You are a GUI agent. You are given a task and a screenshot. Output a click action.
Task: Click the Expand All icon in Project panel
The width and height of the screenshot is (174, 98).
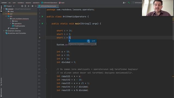[x=25, y=6]
